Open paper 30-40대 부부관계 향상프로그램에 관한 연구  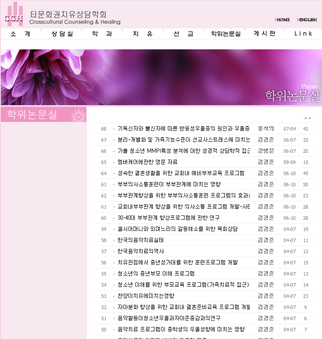(169, 218)
